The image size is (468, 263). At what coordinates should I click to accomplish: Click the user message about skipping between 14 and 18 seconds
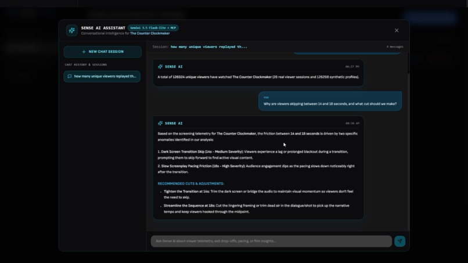point(330,101)
